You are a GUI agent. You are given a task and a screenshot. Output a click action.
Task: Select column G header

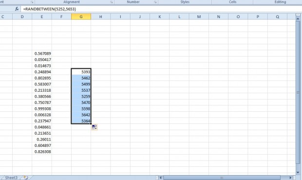(81, 17)
